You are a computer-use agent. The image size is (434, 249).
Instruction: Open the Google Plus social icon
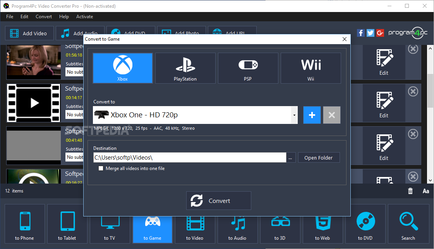pos(380,33)
